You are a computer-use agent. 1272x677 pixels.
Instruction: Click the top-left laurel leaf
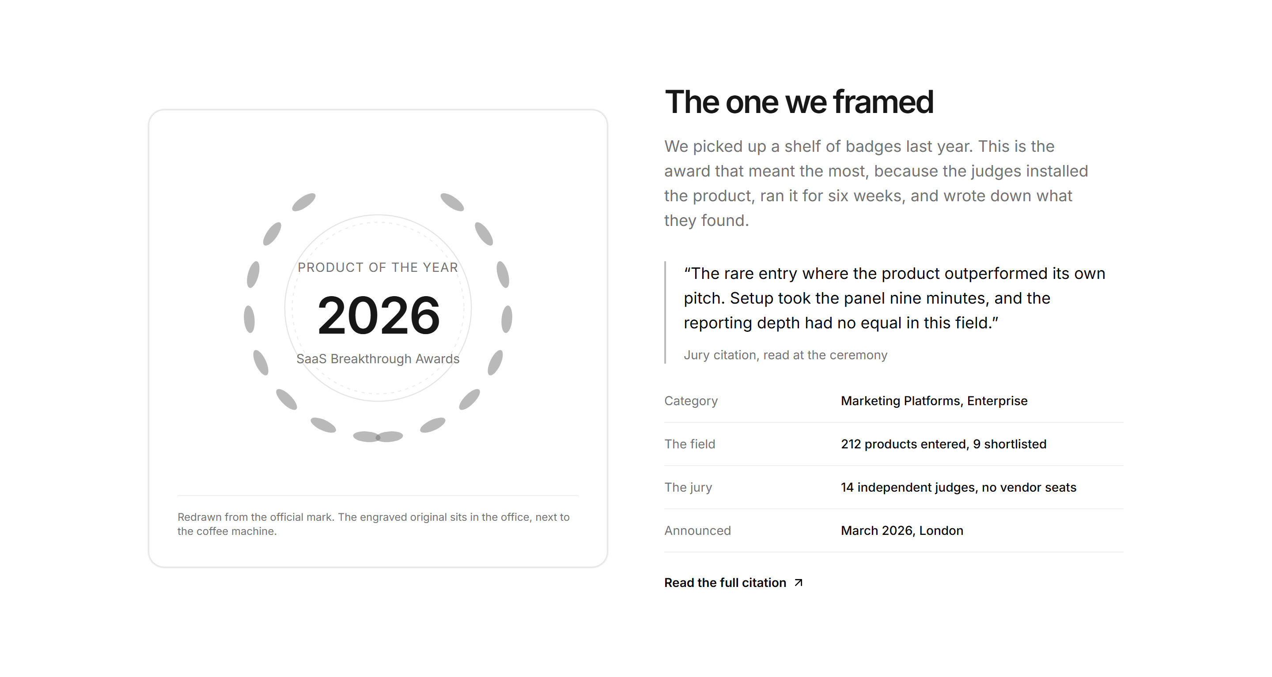304,202
